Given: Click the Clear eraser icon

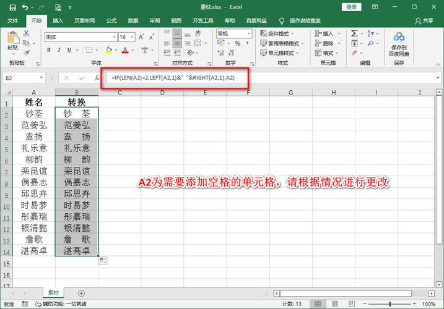Looking at the screenshot, I should pos(354,53).
